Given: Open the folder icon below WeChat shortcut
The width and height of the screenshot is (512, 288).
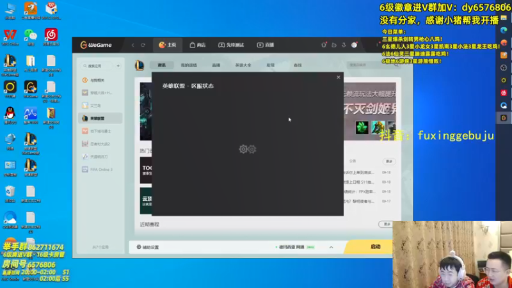Looking at the screenshot, I should coord(31,63).
